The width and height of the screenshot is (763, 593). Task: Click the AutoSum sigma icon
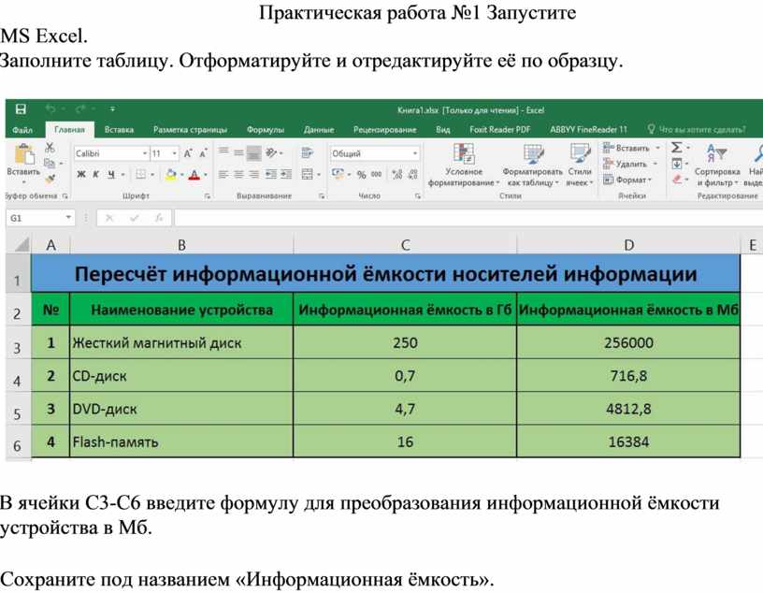click(x=677, y=149)
